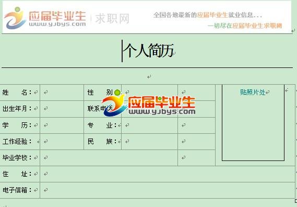Click the empty cell next to 住址
The height and width of the screenshot is (207, 297).
coord(168,174)
